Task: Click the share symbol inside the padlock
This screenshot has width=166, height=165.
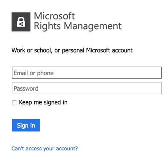Action: pos(21,24)
